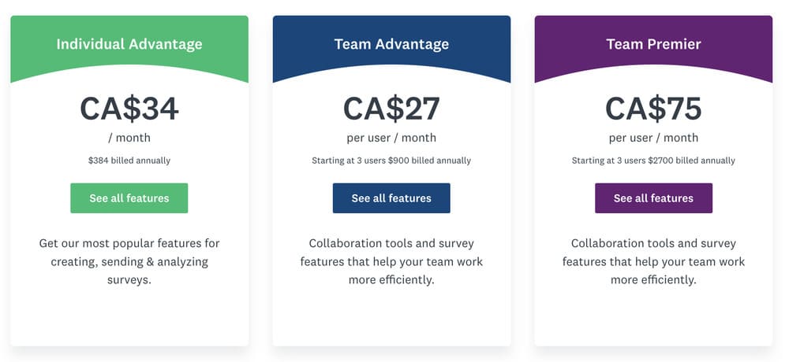Click 'per user / month' under CA$75
The image size is (789, 362).
click(x=653, y=138)
